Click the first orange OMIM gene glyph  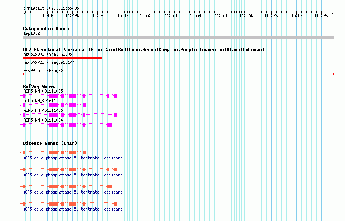click(53, 152)
